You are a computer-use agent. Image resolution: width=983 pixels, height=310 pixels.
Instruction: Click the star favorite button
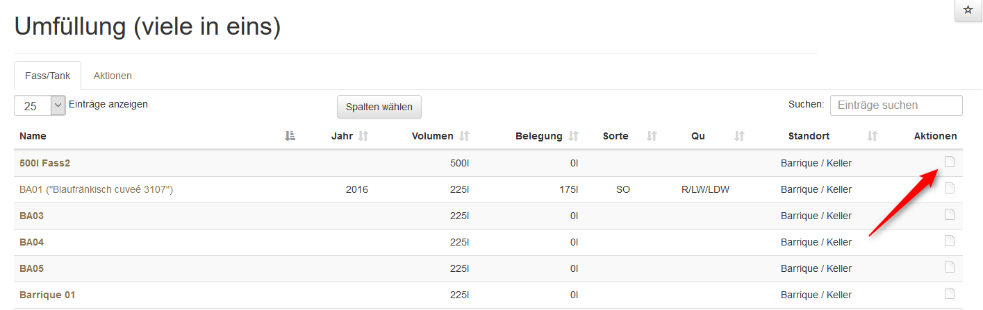coord(968,10)
